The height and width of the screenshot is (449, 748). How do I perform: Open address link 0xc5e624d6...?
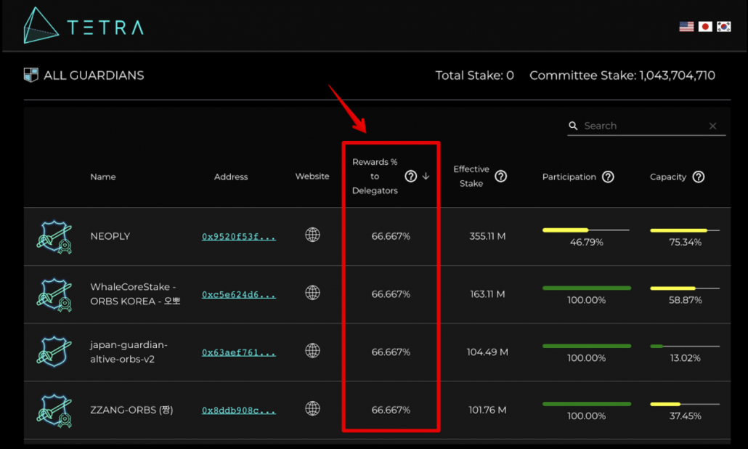[x=238, y=294]
